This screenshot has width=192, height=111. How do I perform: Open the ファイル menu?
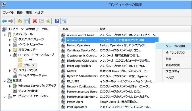(x=8, y=12)
